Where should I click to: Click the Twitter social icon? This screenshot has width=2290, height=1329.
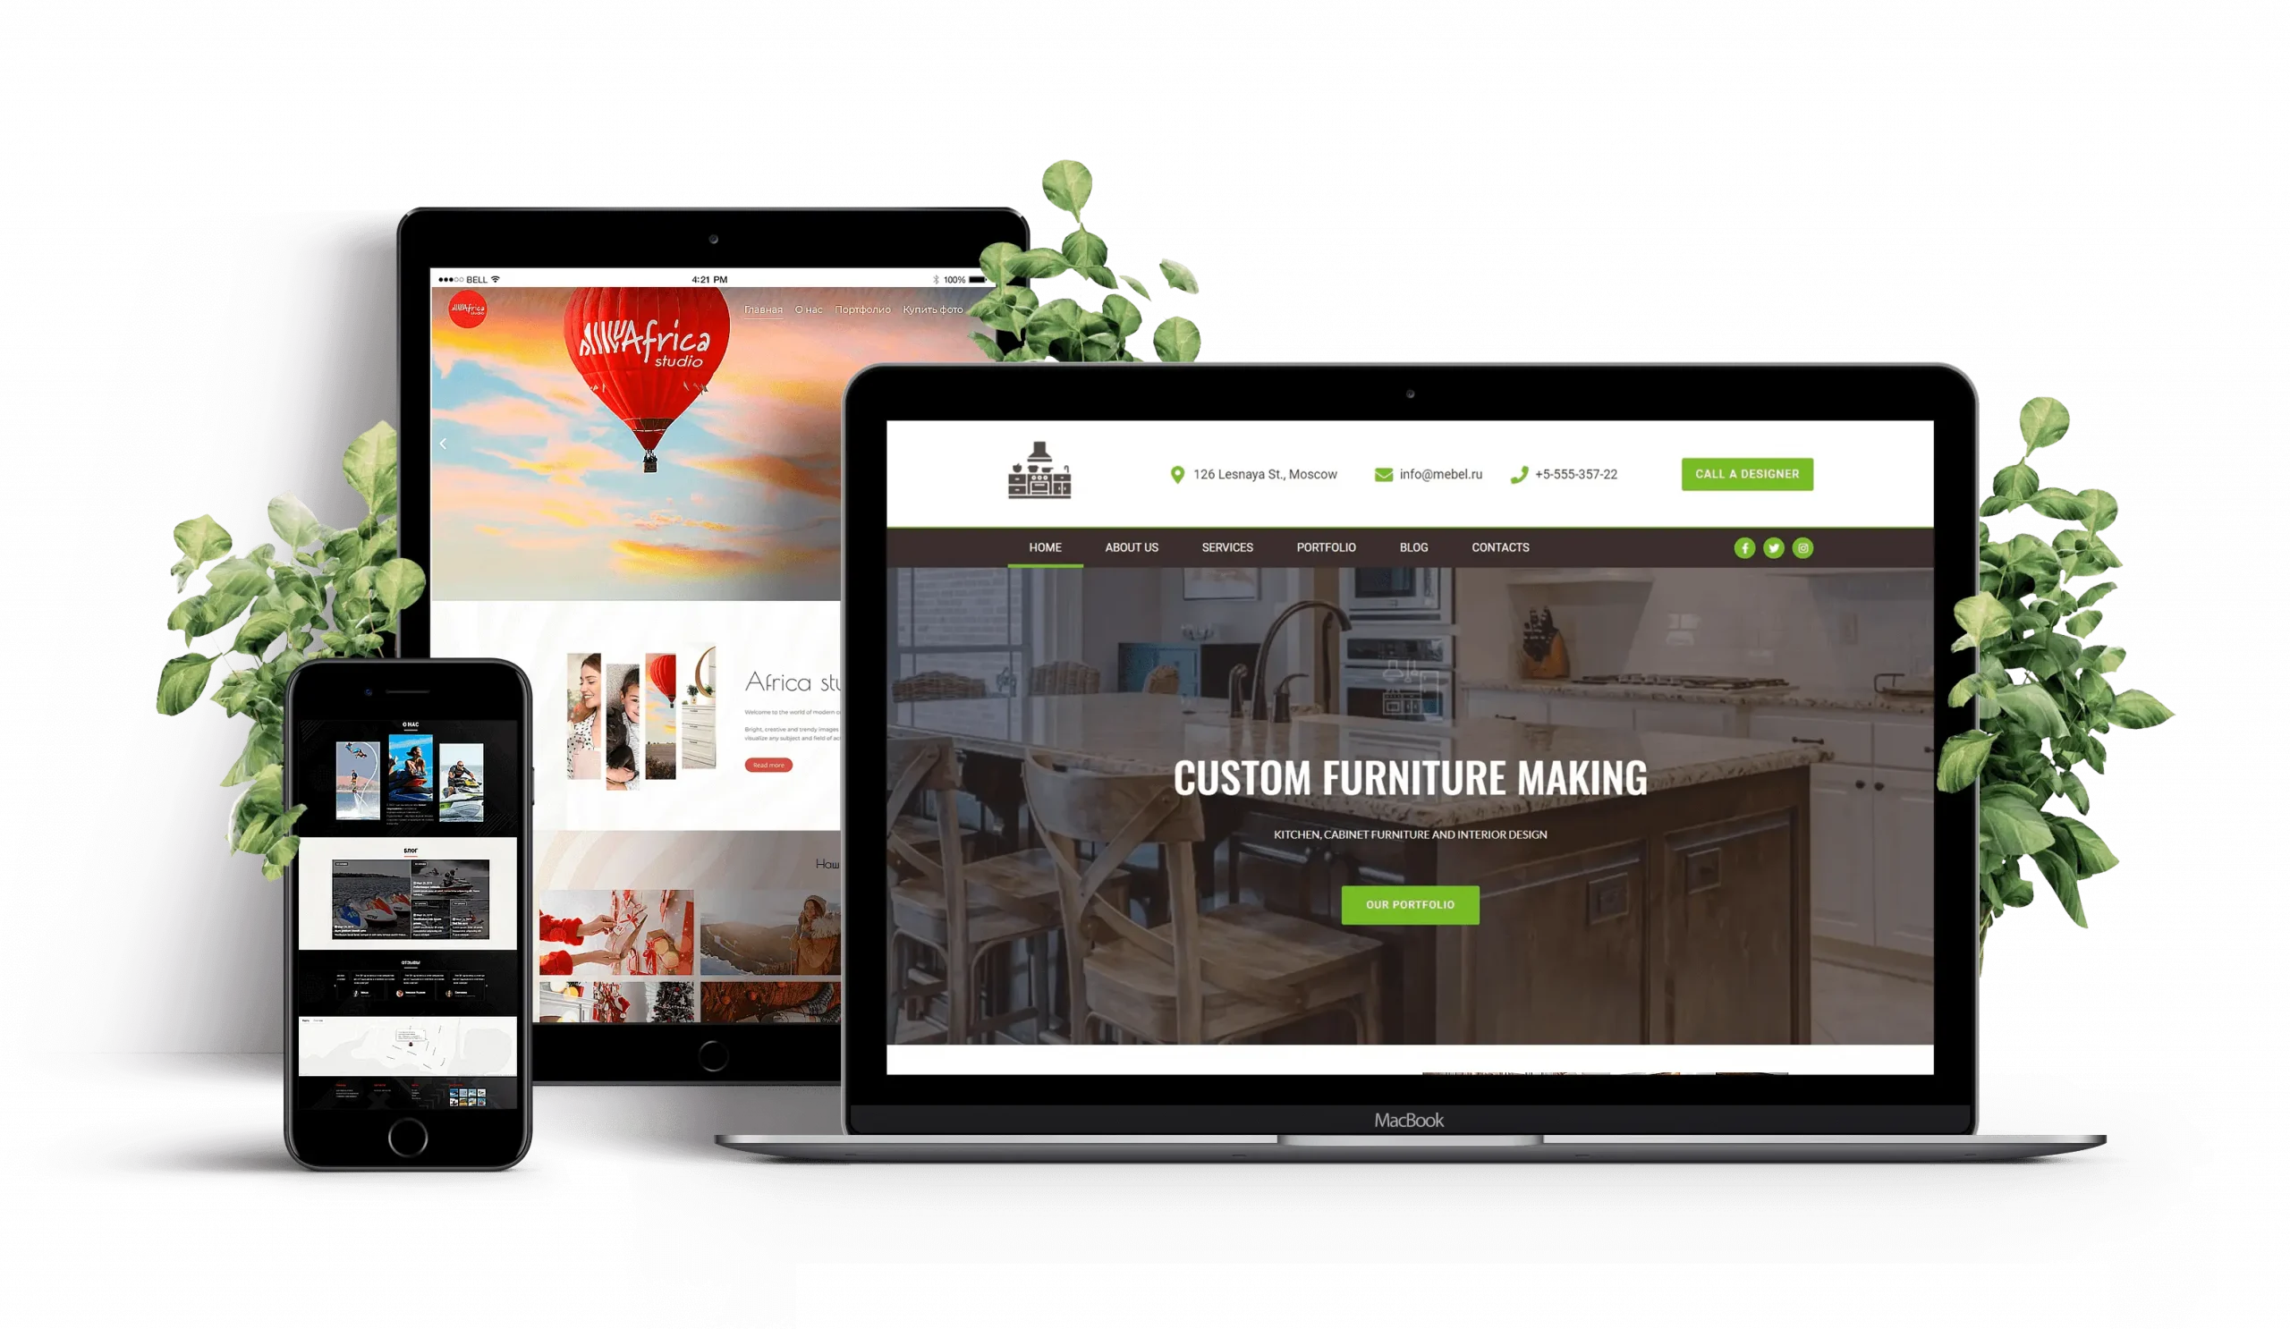[x=1774, y=547]
